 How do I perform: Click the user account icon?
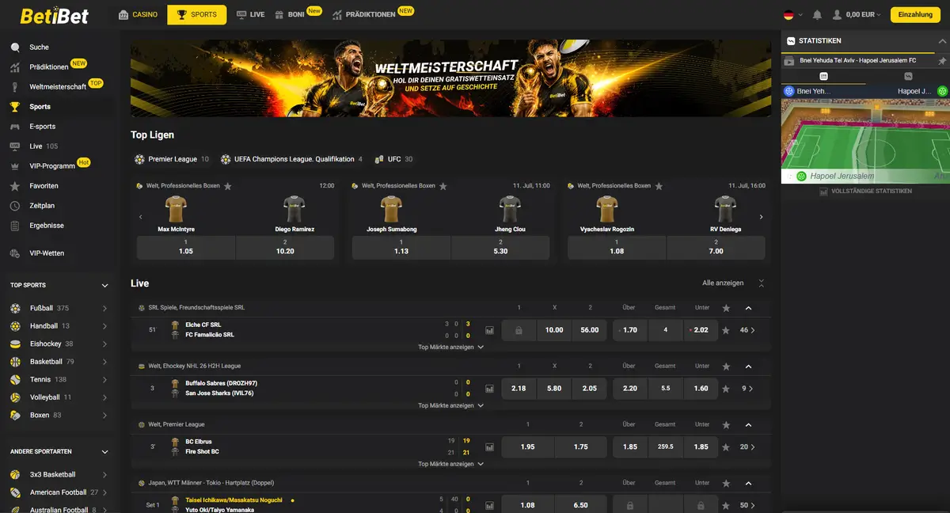[837, 14]
